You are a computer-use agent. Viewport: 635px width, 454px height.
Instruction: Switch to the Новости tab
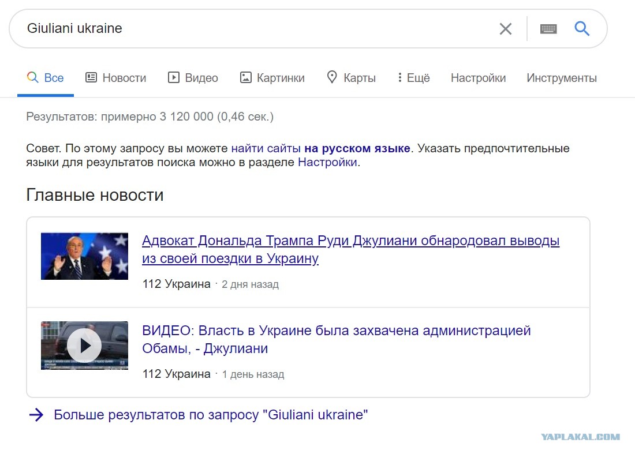coord(116,78)
